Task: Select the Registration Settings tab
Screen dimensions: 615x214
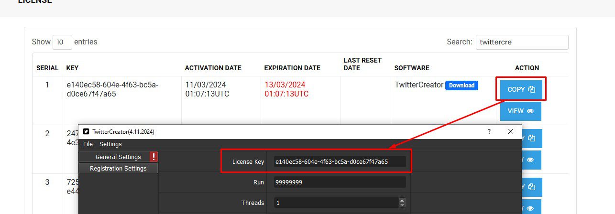Action: [118, 168]
